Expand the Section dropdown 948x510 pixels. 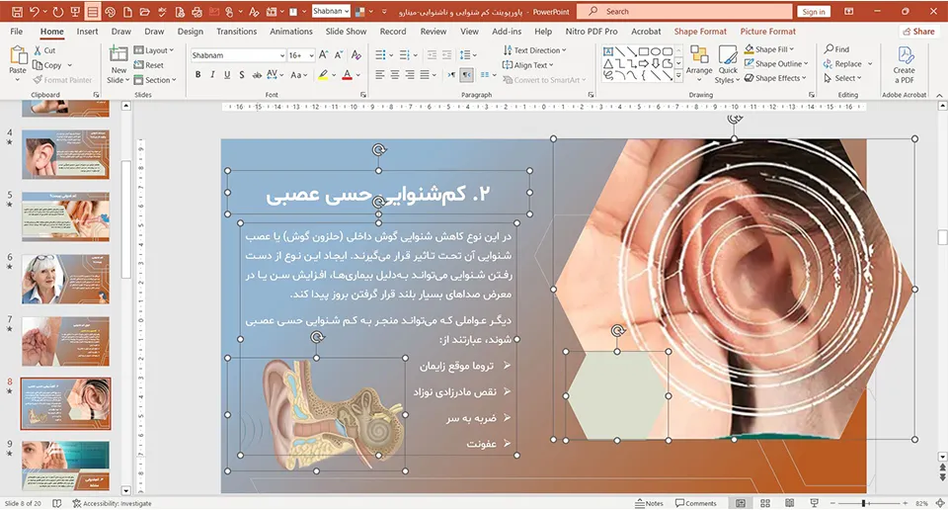[x=155, y=80]
